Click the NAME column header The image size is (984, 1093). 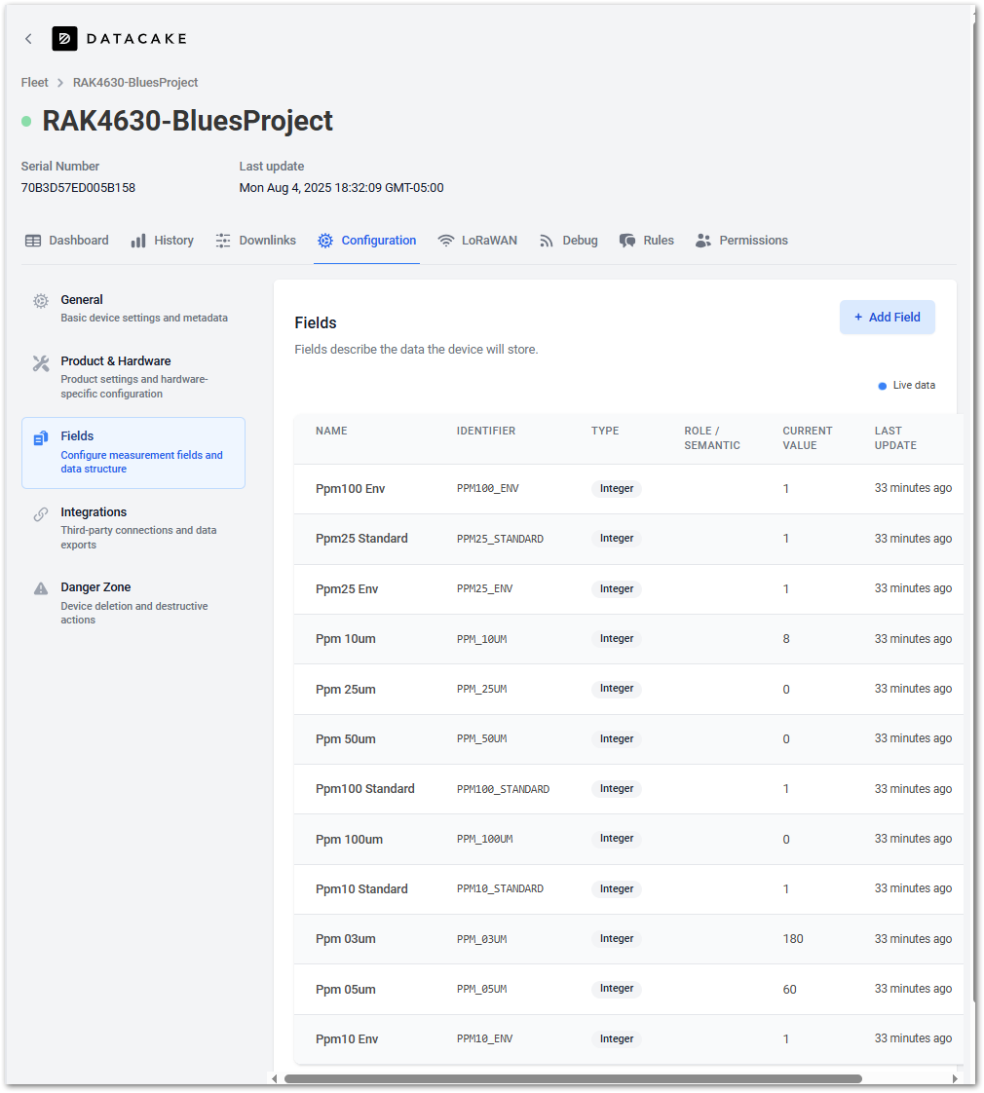(331, 431)
